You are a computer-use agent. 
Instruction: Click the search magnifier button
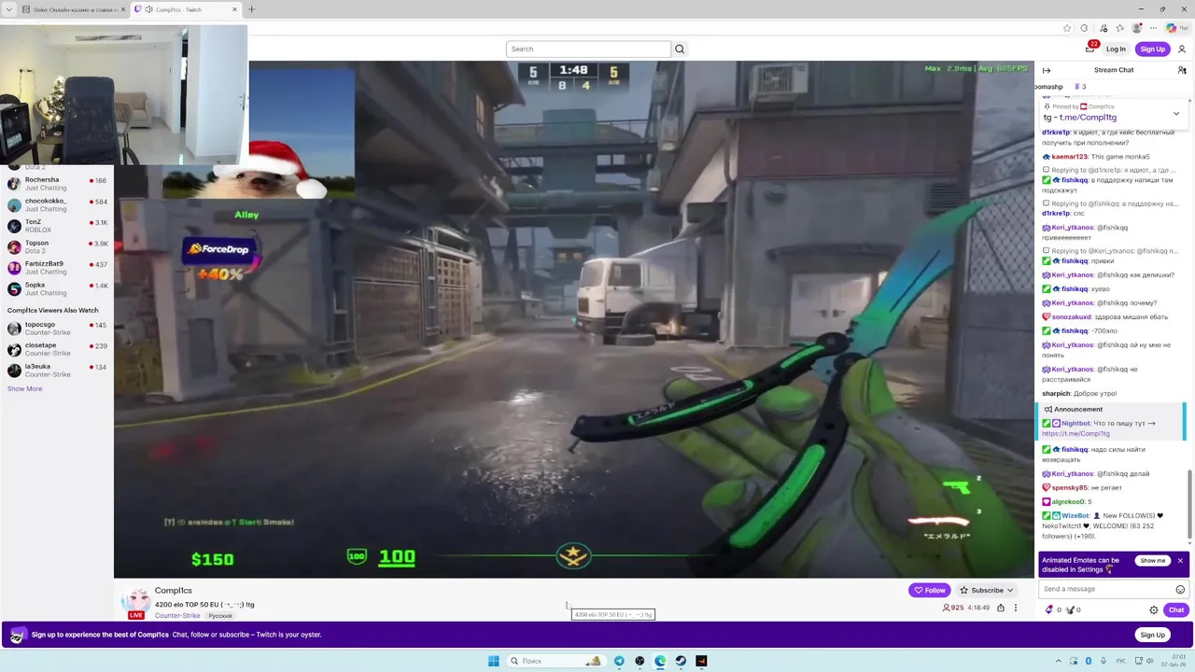tap(680, 49)
